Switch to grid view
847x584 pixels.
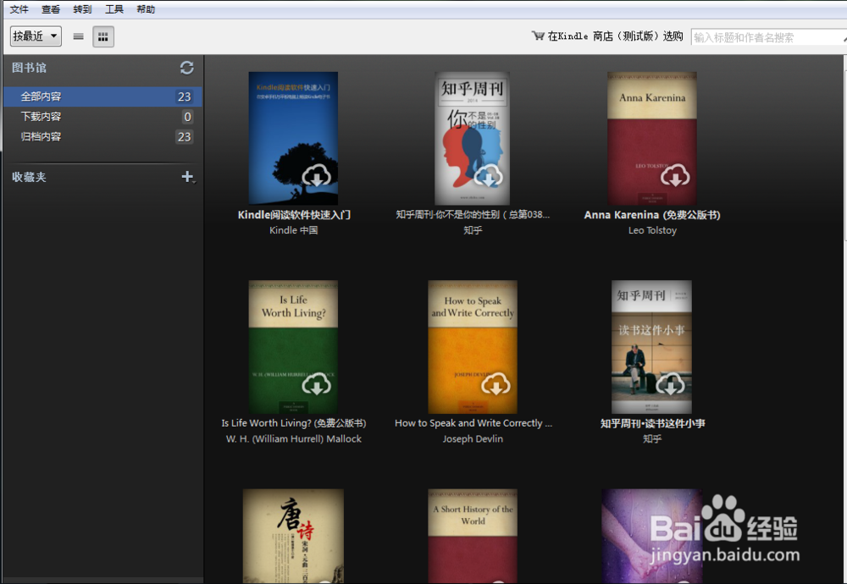coord(103,36)
